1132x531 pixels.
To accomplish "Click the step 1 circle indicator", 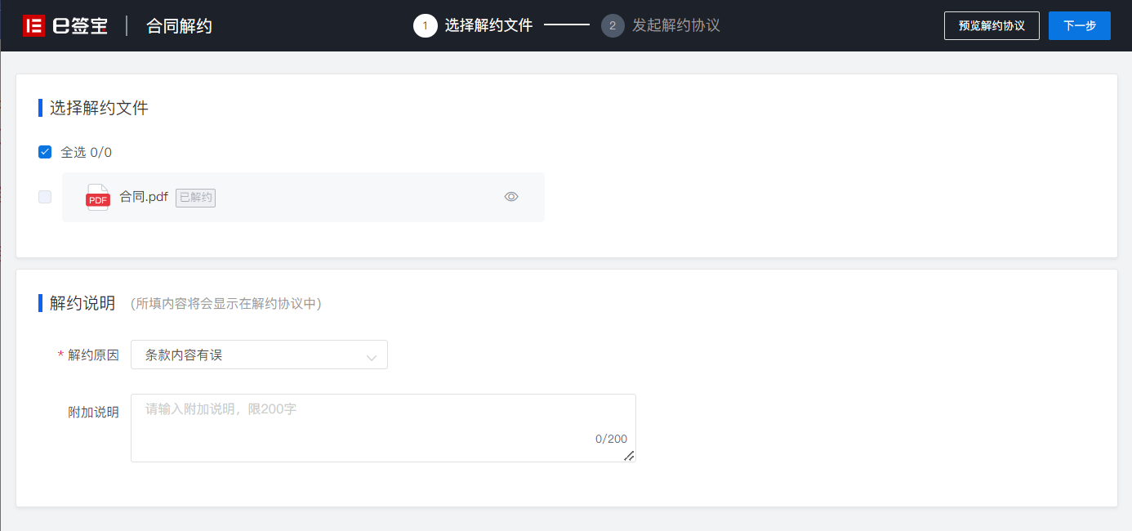I will [425, 25].
